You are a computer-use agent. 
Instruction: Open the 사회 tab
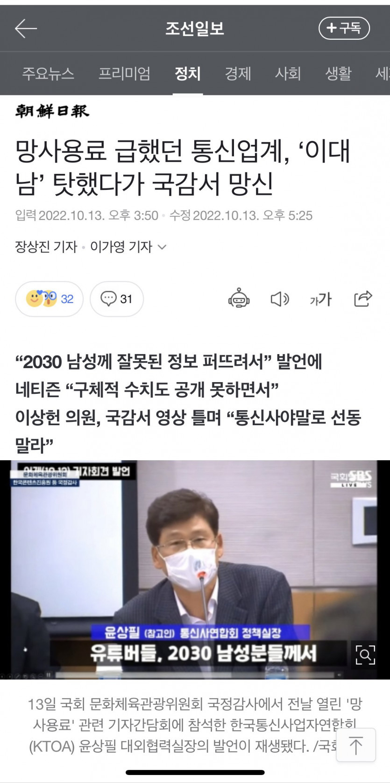(288, 73)
